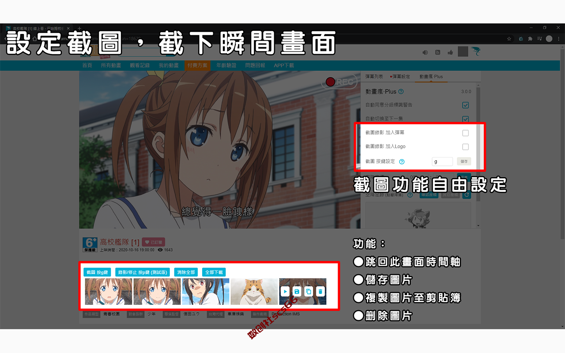Open the RSS feed icon in header
Viewport: 565px width, 353px height.
tap(437, 52)
